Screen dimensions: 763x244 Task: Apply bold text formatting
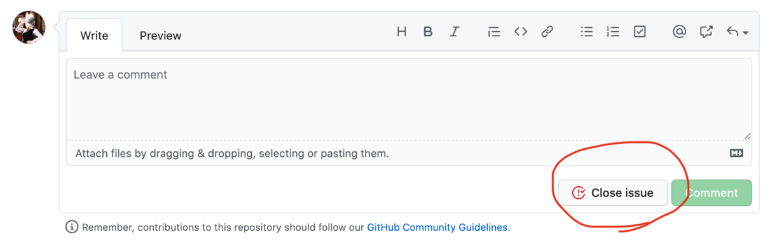pos(428,32)
